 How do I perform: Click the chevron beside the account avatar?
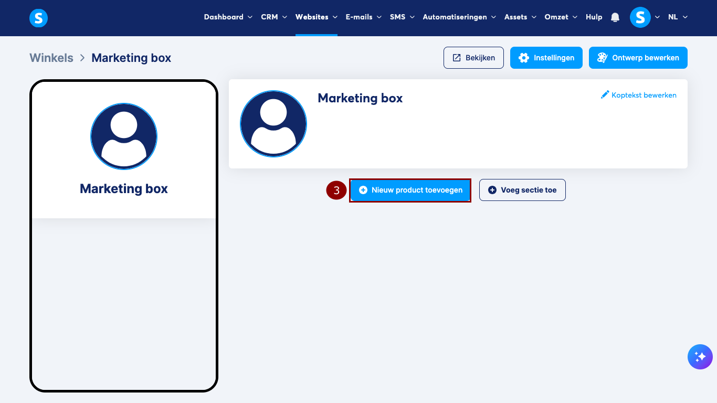[657, 17]
